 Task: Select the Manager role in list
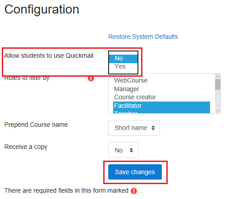click(161, 89)
